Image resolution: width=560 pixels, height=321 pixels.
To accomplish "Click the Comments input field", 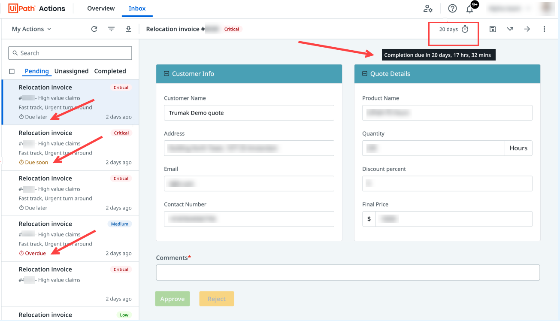I will [x=348, y=273].
